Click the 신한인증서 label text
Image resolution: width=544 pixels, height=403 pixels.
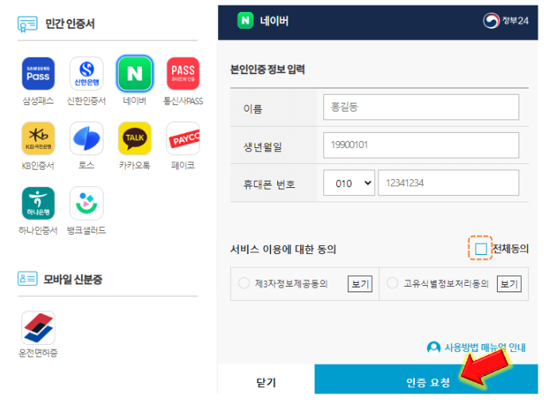[x=86, y=101]
